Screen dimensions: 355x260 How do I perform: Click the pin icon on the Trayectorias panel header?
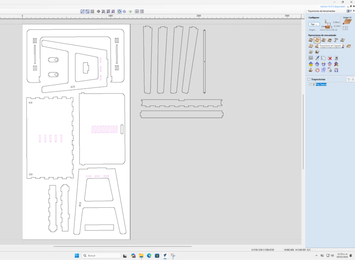point(354,11)
